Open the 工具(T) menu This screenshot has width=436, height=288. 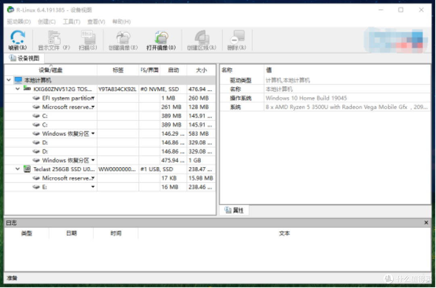tap(71, 22)
